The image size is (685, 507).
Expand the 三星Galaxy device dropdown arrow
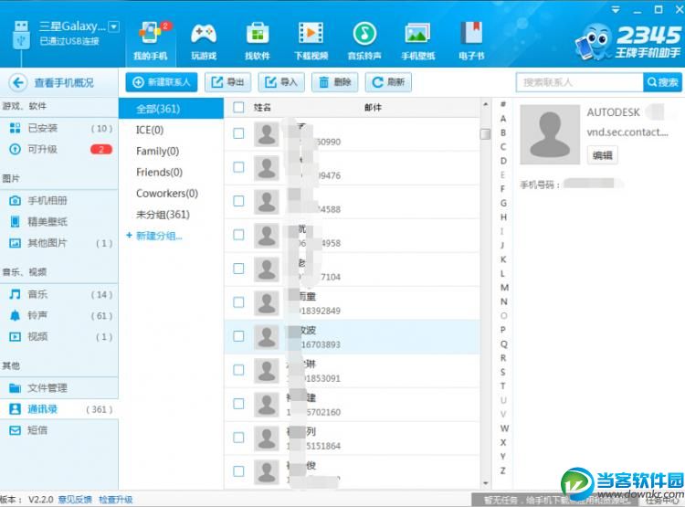113,26
